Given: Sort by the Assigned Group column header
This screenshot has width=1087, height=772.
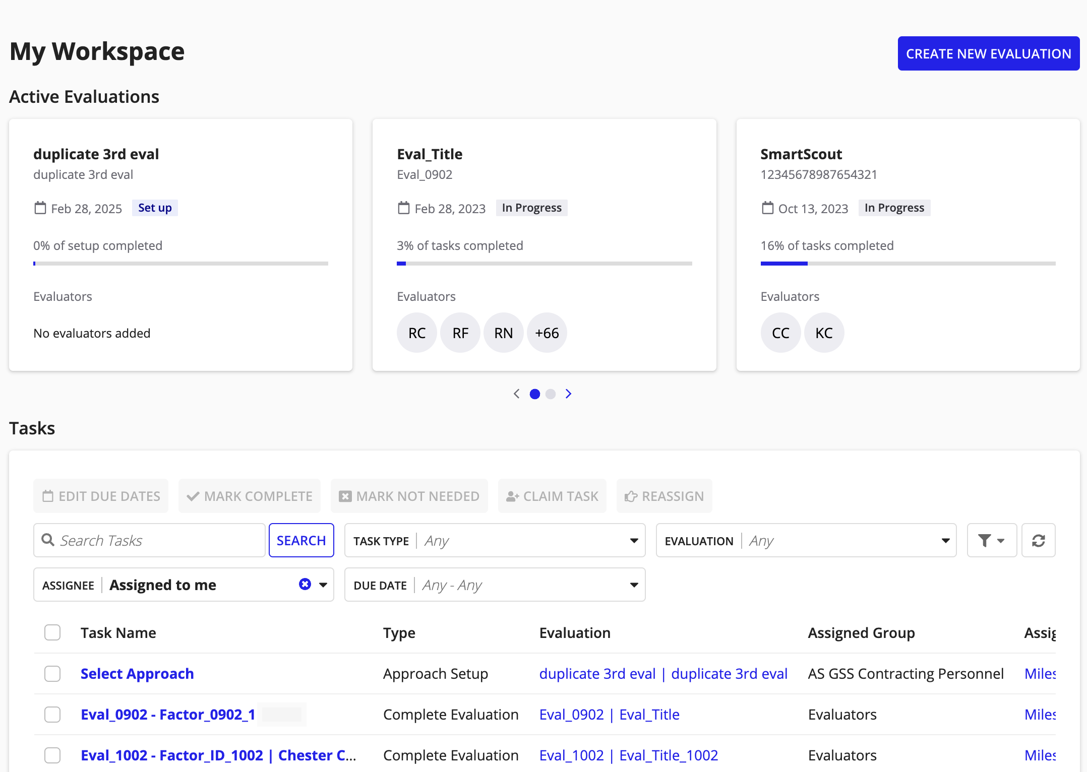Looking at the screenshot, I should (x=861, y=632).
